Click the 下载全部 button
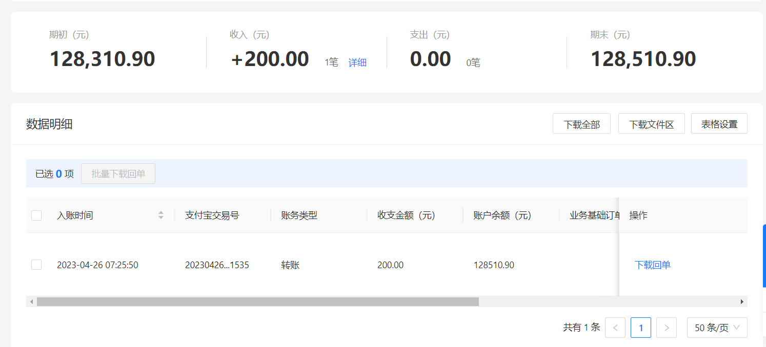The height and width of the screenshot is (347, 766). tap(581, 124)
